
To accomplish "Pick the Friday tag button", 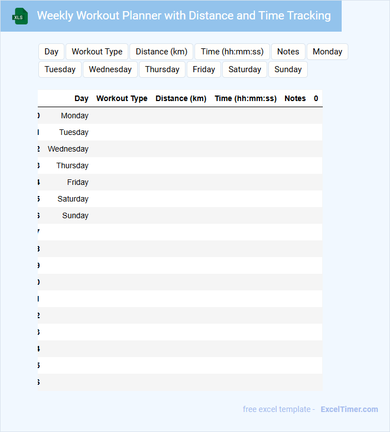I will pos(204,69).
